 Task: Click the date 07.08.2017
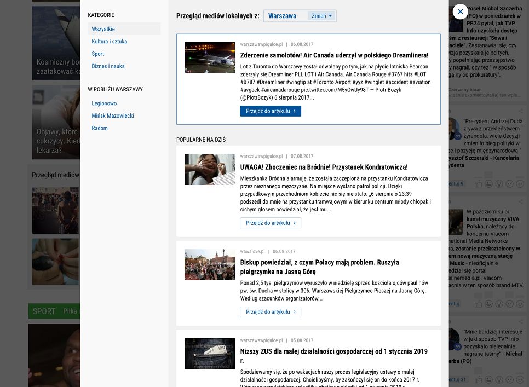(302, 157)
